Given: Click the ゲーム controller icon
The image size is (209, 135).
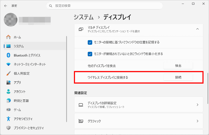Looking at the screenshot, I should 8,110.
